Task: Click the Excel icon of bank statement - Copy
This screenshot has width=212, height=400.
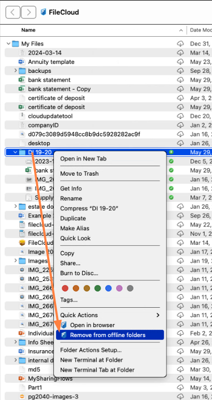Action: [x=22, y=89]
